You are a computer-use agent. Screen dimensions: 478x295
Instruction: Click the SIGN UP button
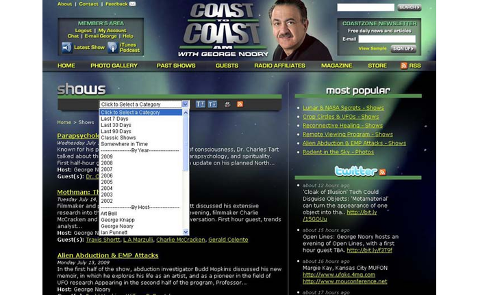[x=403, y=48]
